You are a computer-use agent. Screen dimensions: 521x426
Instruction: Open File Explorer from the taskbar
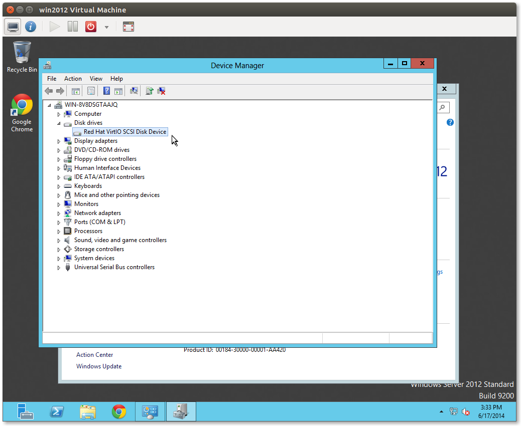[88, 411]
